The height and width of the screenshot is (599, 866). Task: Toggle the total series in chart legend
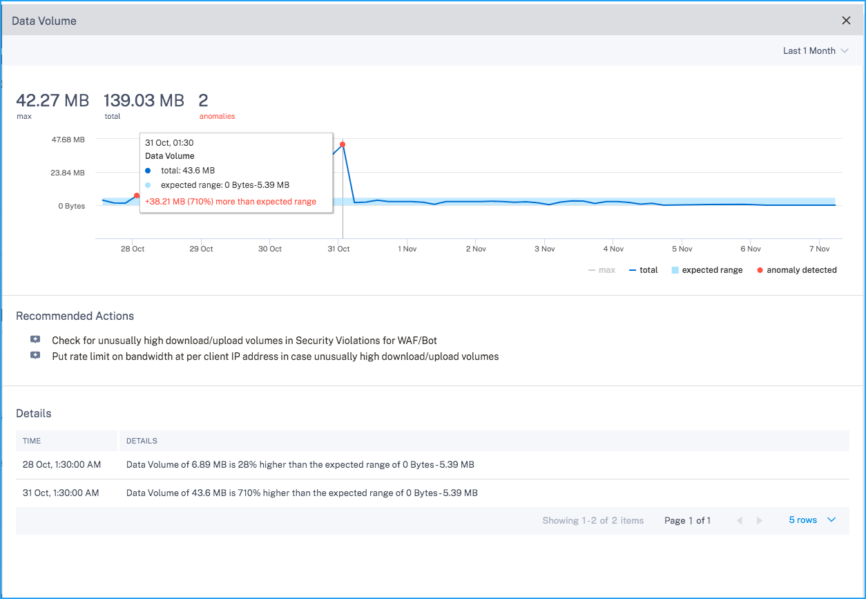644,270
